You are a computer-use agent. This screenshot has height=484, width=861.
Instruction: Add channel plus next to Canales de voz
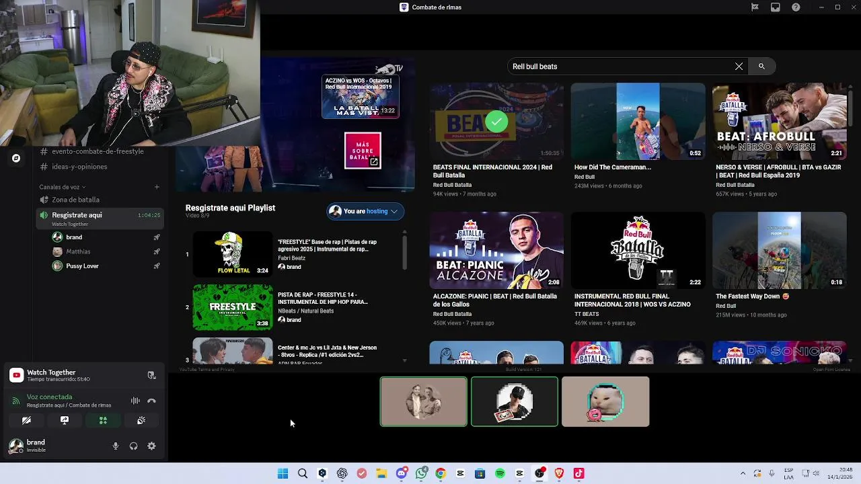(x=157, y=187)
